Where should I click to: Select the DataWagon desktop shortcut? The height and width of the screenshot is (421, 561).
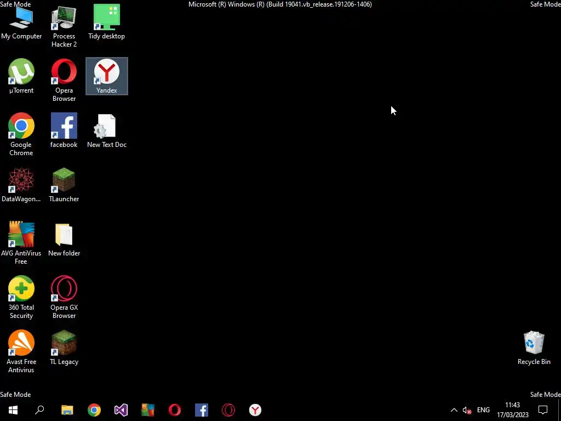click(21, 185)
